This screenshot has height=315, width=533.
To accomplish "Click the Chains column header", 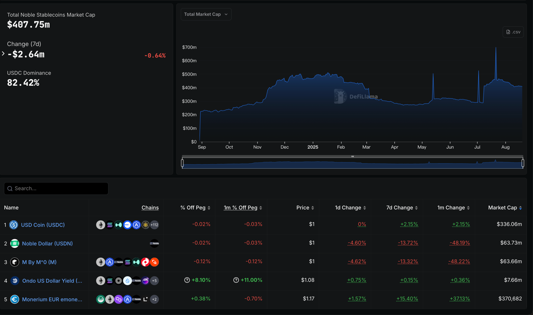I will click(x=150, y=208).
